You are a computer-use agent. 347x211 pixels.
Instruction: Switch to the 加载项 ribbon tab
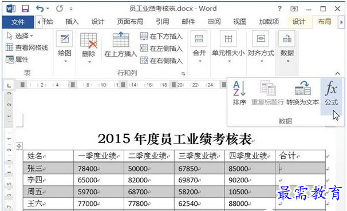[x=269, y=22]
